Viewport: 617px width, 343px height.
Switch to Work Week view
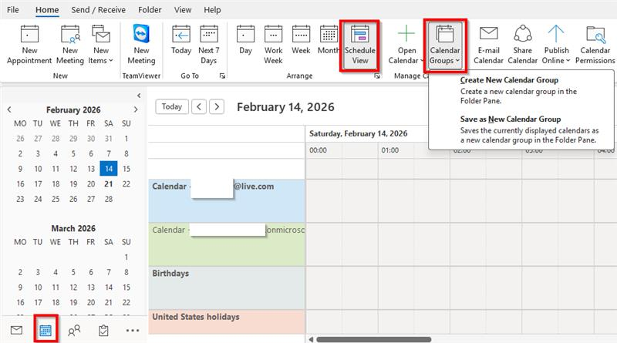(x=273, y=44)
